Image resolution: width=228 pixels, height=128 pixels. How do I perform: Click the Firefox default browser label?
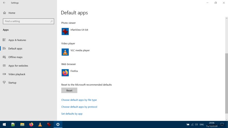coord(74,71)
